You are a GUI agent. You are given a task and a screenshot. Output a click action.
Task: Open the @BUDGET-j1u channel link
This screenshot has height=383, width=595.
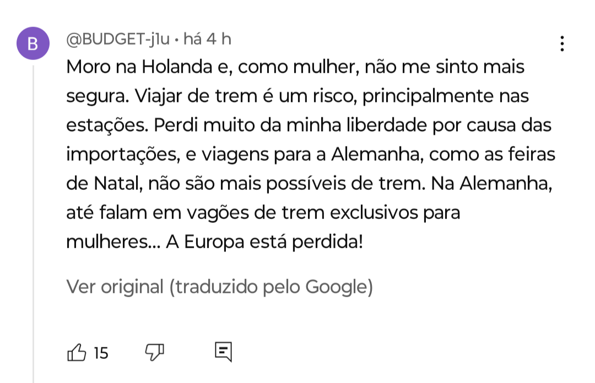[x=118, y=40]
